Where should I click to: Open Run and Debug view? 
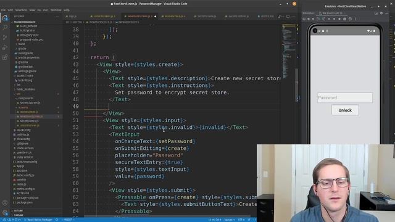[5, 47]
